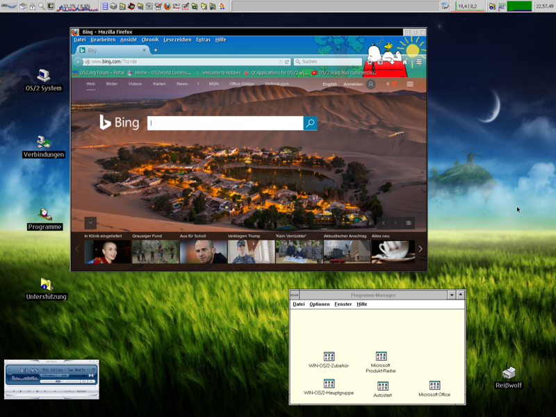Image resolution: width=556 pixels, height=417 pixels.
Task: Show previous Bing news carousel items
Action: [77, 249]
